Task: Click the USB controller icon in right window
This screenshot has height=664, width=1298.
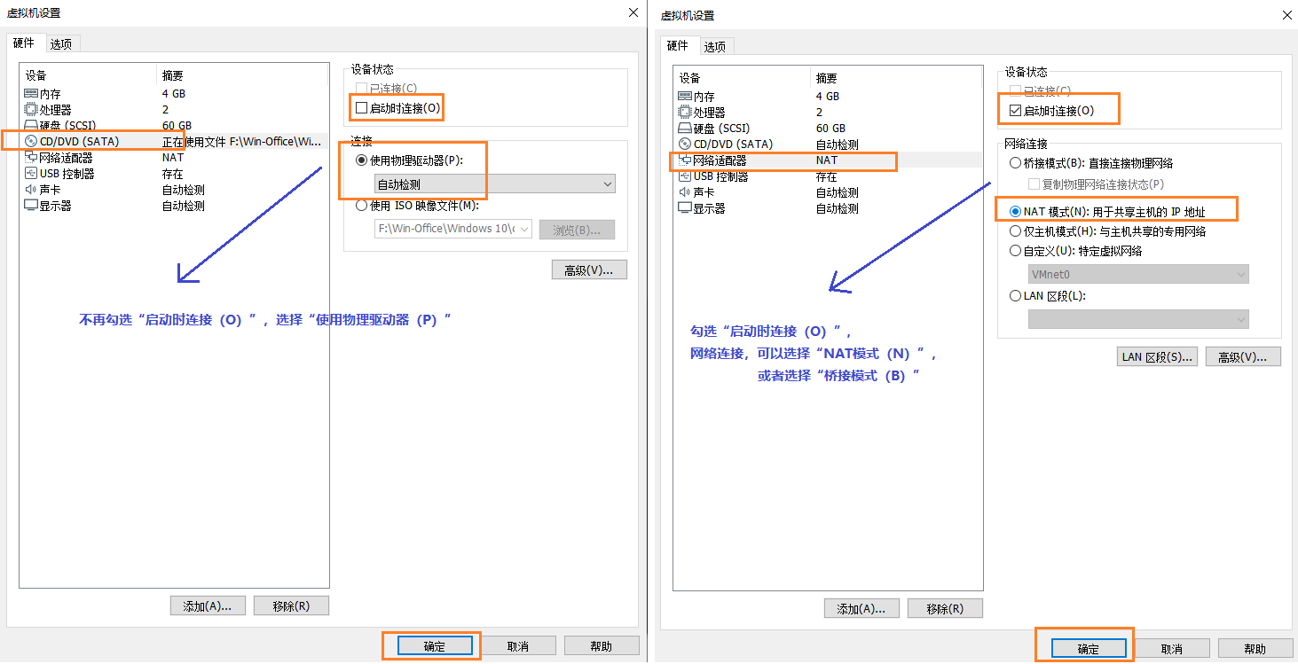Action: 685,176
